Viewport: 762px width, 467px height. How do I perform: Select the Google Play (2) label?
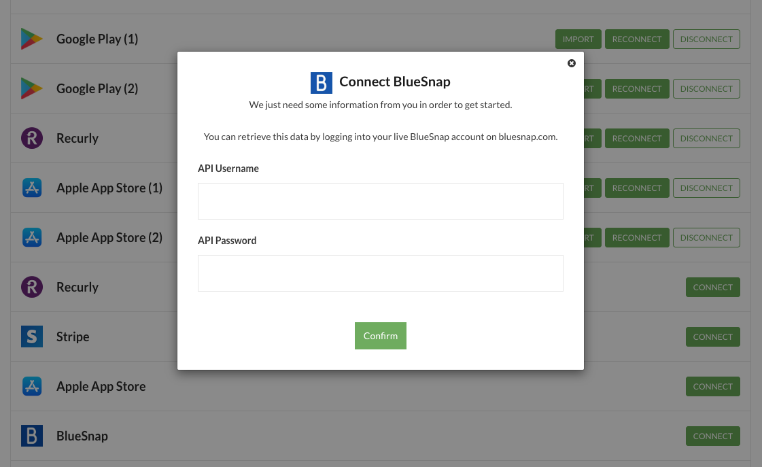tap(97, 88)
